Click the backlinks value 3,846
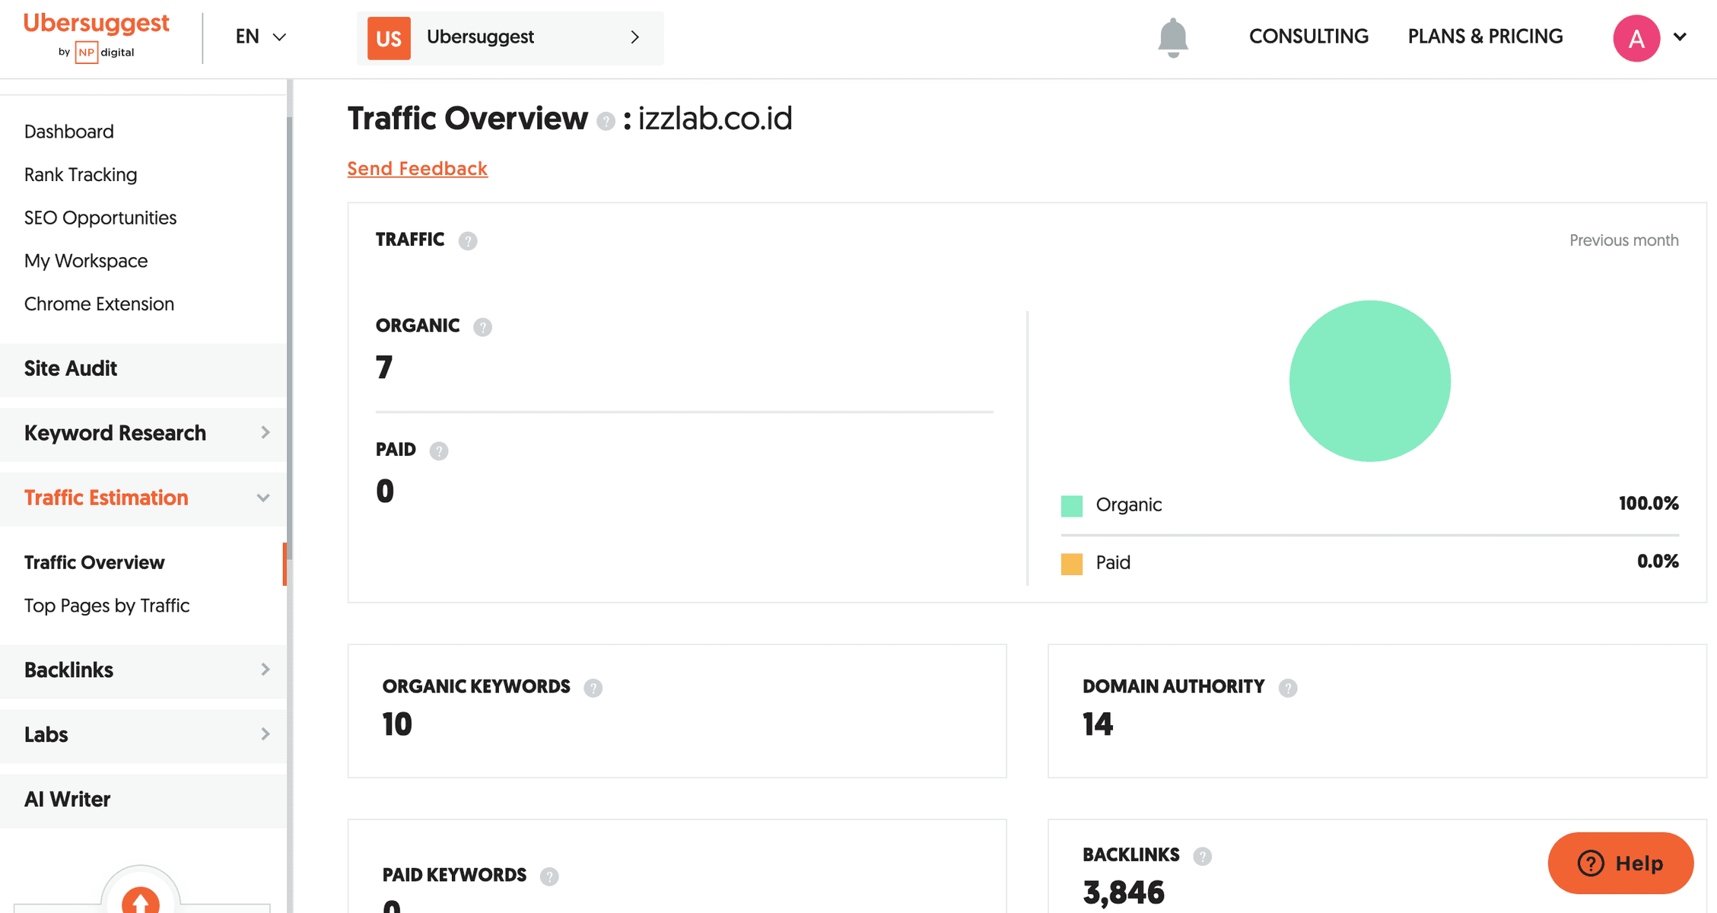1717x913 pixels. point(1124,893)
